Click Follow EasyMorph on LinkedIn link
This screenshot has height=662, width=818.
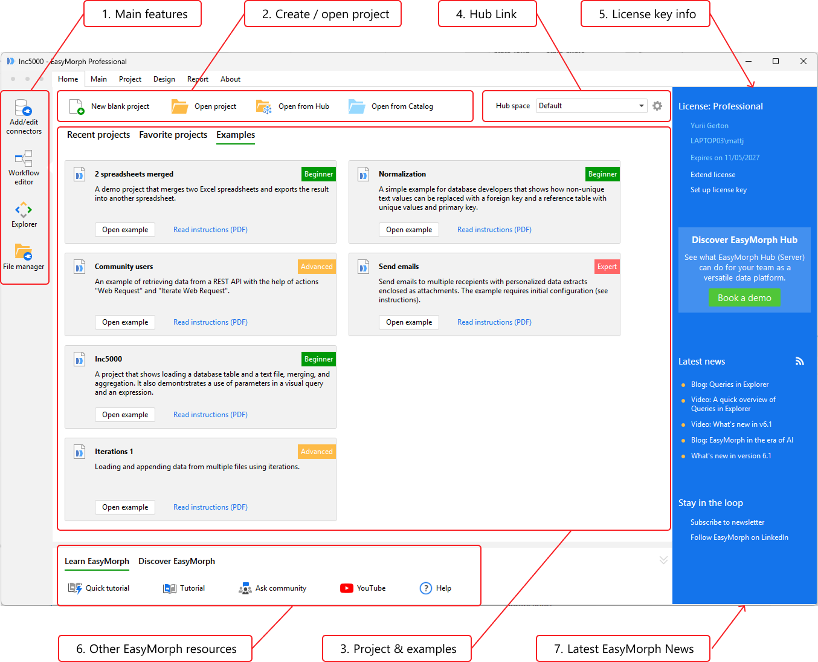[739, 537]
